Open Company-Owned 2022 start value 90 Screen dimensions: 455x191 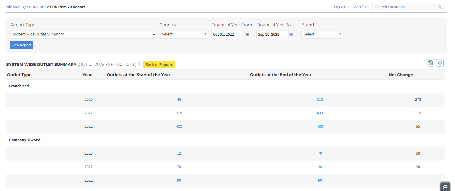179,180
